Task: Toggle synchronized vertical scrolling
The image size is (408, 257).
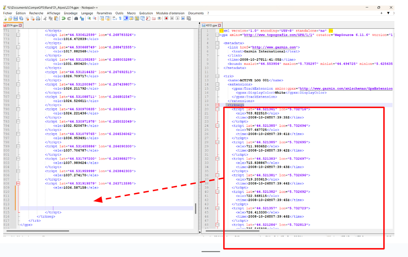Action: click(102, 19)
